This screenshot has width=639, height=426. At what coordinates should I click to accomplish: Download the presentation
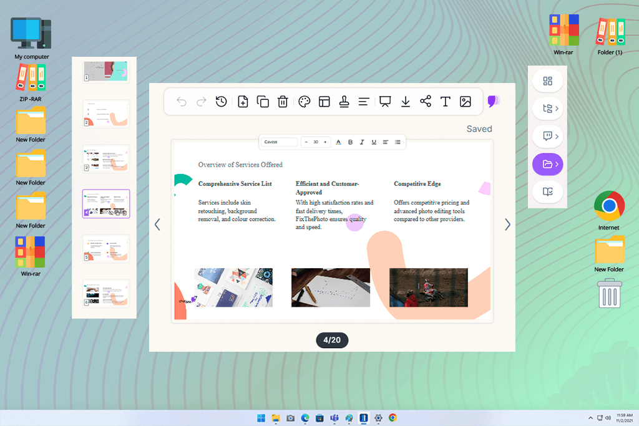point(406,102)
